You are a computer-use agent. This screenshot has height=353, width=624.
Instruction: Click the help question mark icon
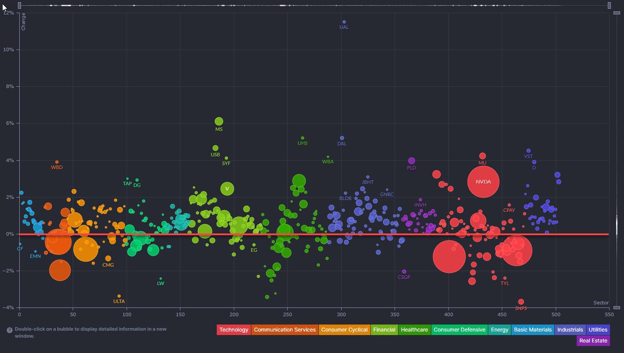[10, 330]
